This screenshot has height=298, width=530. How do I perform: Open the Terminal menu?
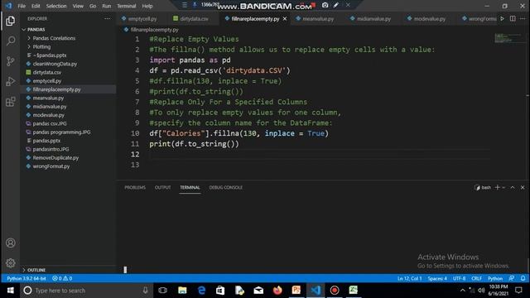[127, 6]
